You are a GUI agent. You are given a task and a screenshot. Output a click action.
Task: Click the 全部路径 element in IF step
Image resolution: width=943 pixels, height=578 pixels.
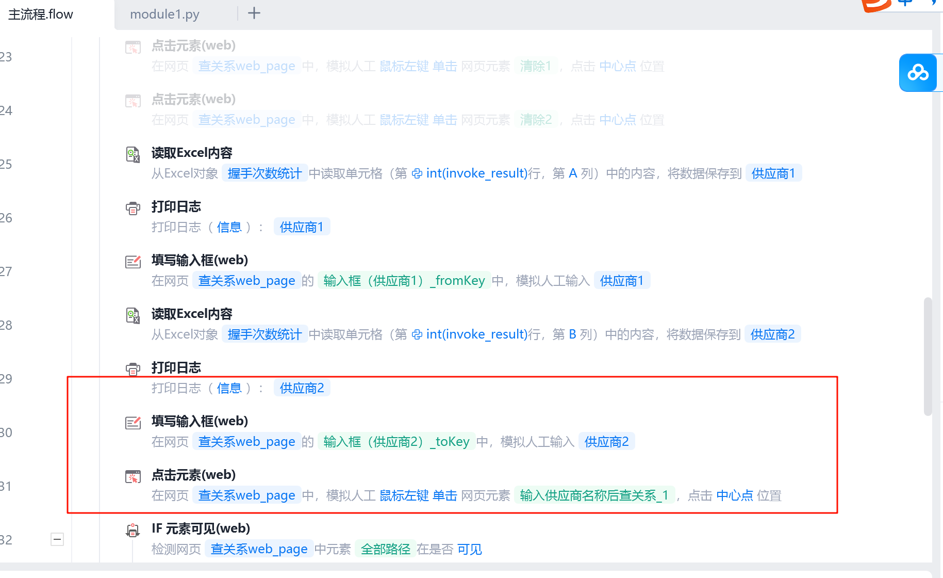tap(385, 549)
